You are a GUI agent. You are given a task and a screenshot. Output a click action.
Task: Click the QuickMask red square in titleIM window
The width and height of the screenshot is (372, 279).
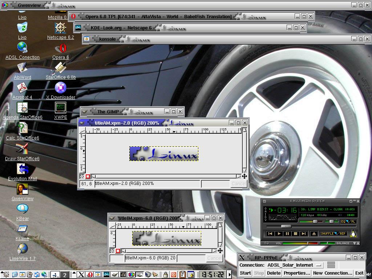point(118,251)
